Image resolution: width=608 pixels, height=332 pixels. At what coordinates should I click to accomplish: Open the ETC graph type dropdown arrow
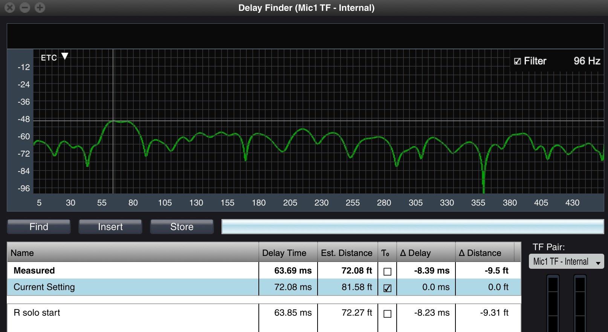[x=65, y=56]
